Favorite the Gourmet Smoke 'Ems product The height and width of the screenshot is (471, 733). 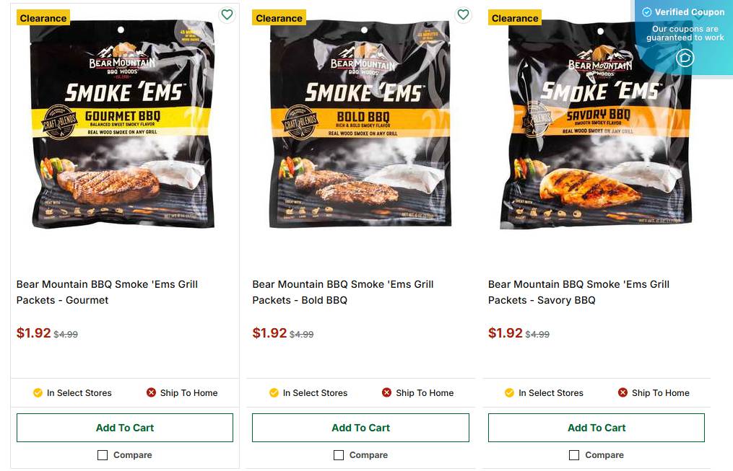(x=227, y=14)
